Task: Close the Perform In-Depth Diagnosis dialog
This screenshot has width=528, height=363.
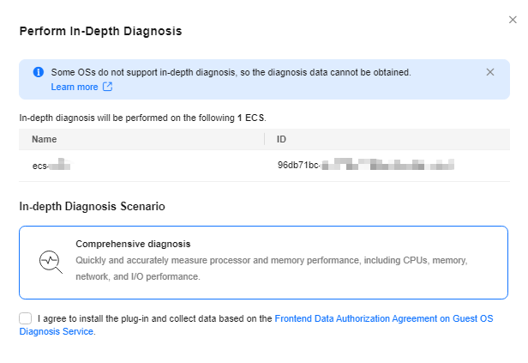Action: tap(513, 20)
